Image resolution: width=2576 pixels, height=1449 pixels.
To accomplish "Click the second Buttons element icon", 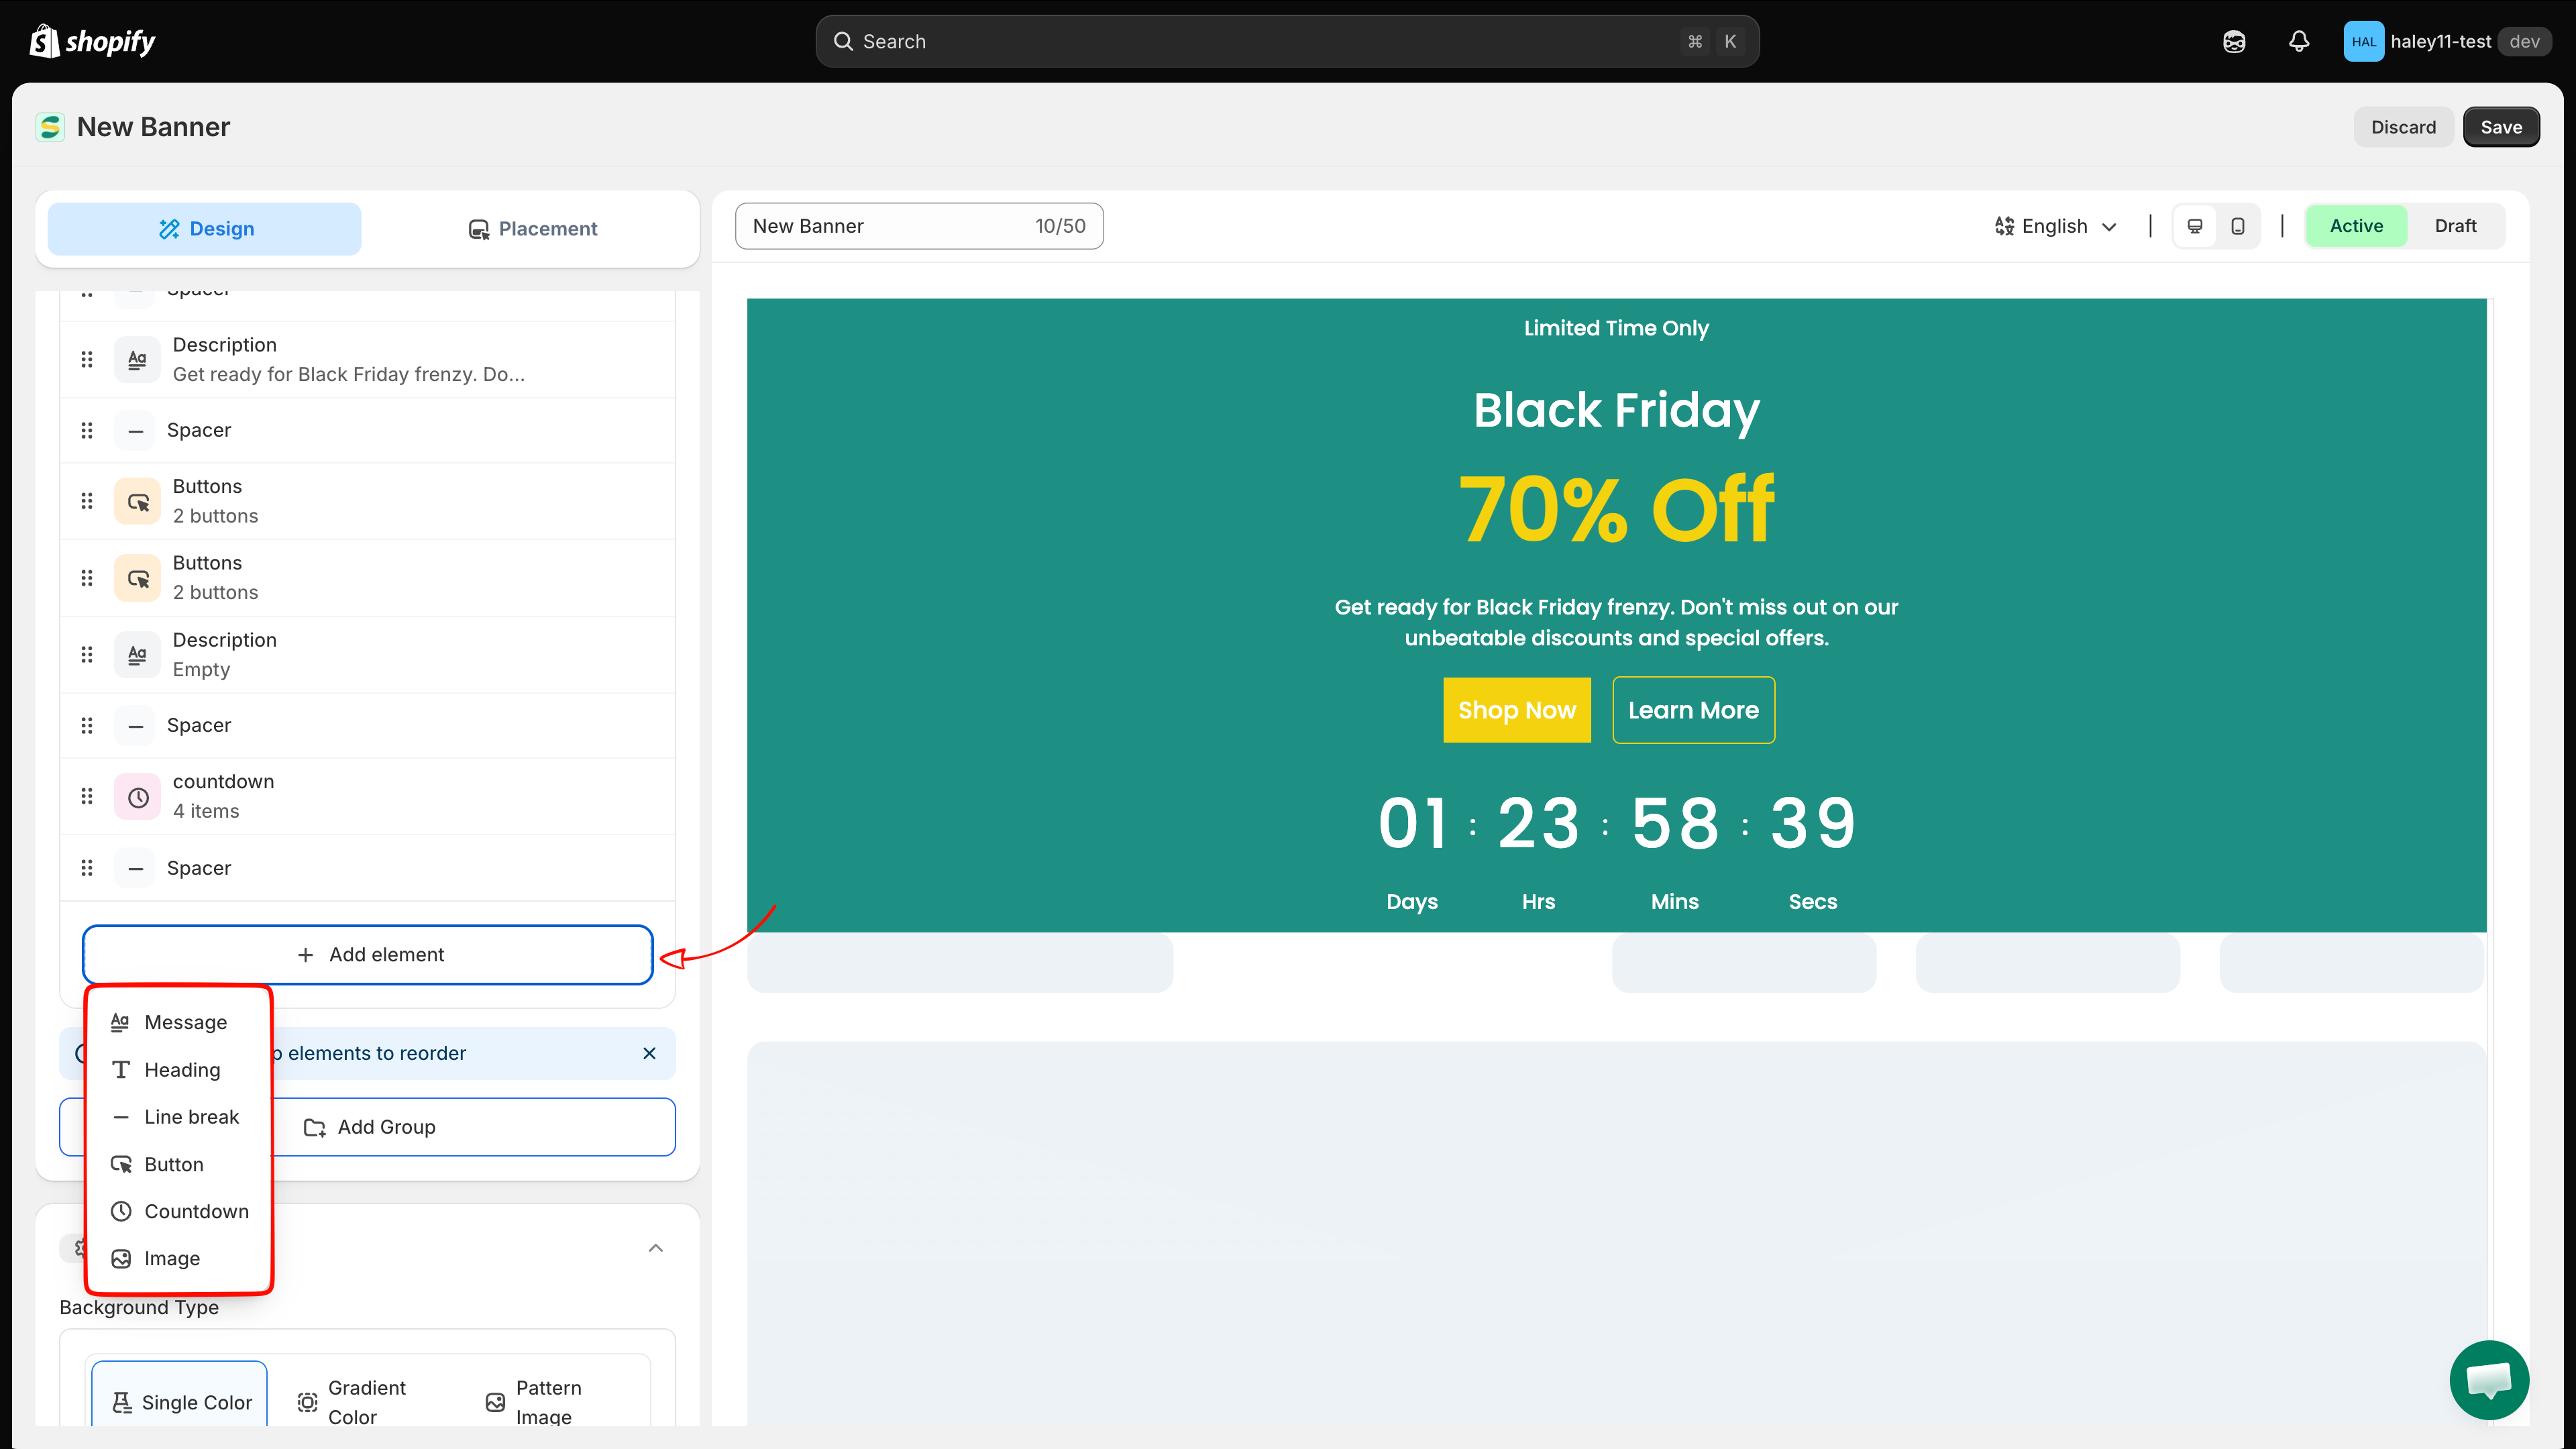I will click(x=137, y=578).
